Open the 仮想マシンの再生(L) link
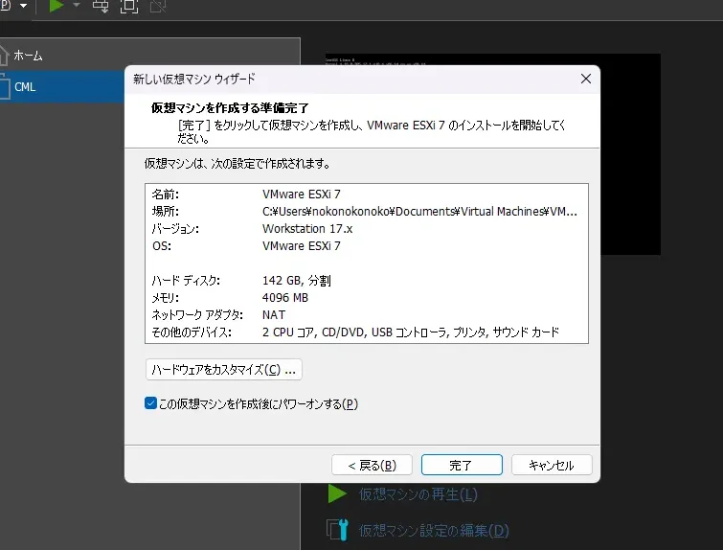 (418, 494)
